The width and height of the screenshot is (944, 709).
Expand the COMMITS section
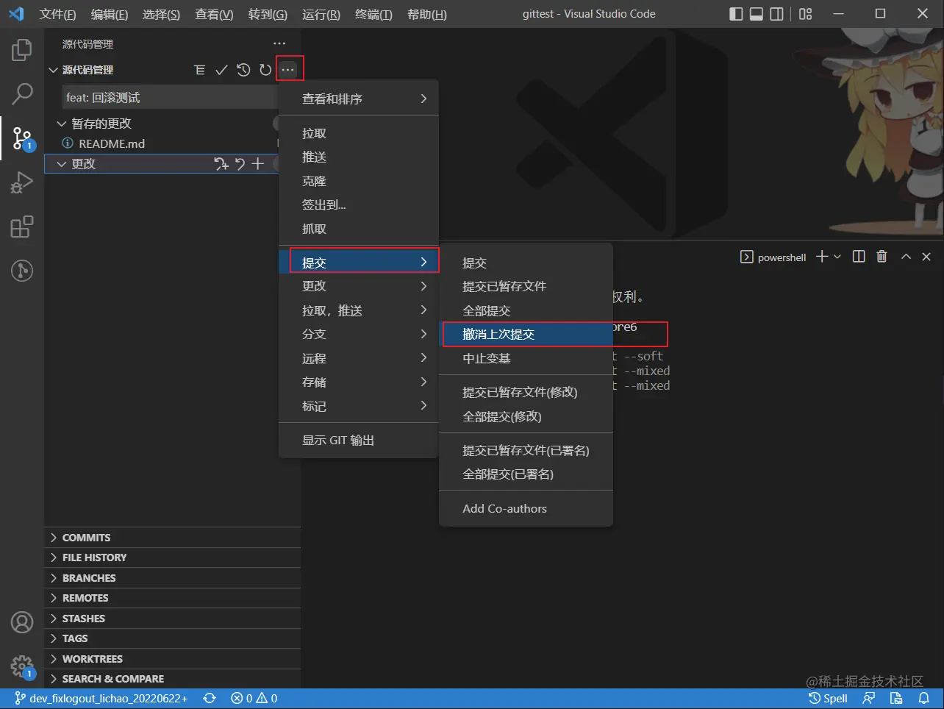172,538
